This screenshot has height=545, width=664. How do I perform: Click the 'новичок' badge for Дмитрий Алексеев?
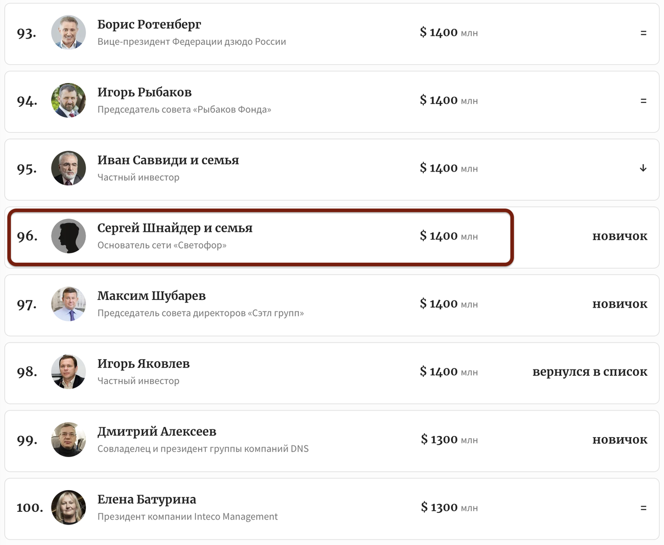[x=620, y=440]
